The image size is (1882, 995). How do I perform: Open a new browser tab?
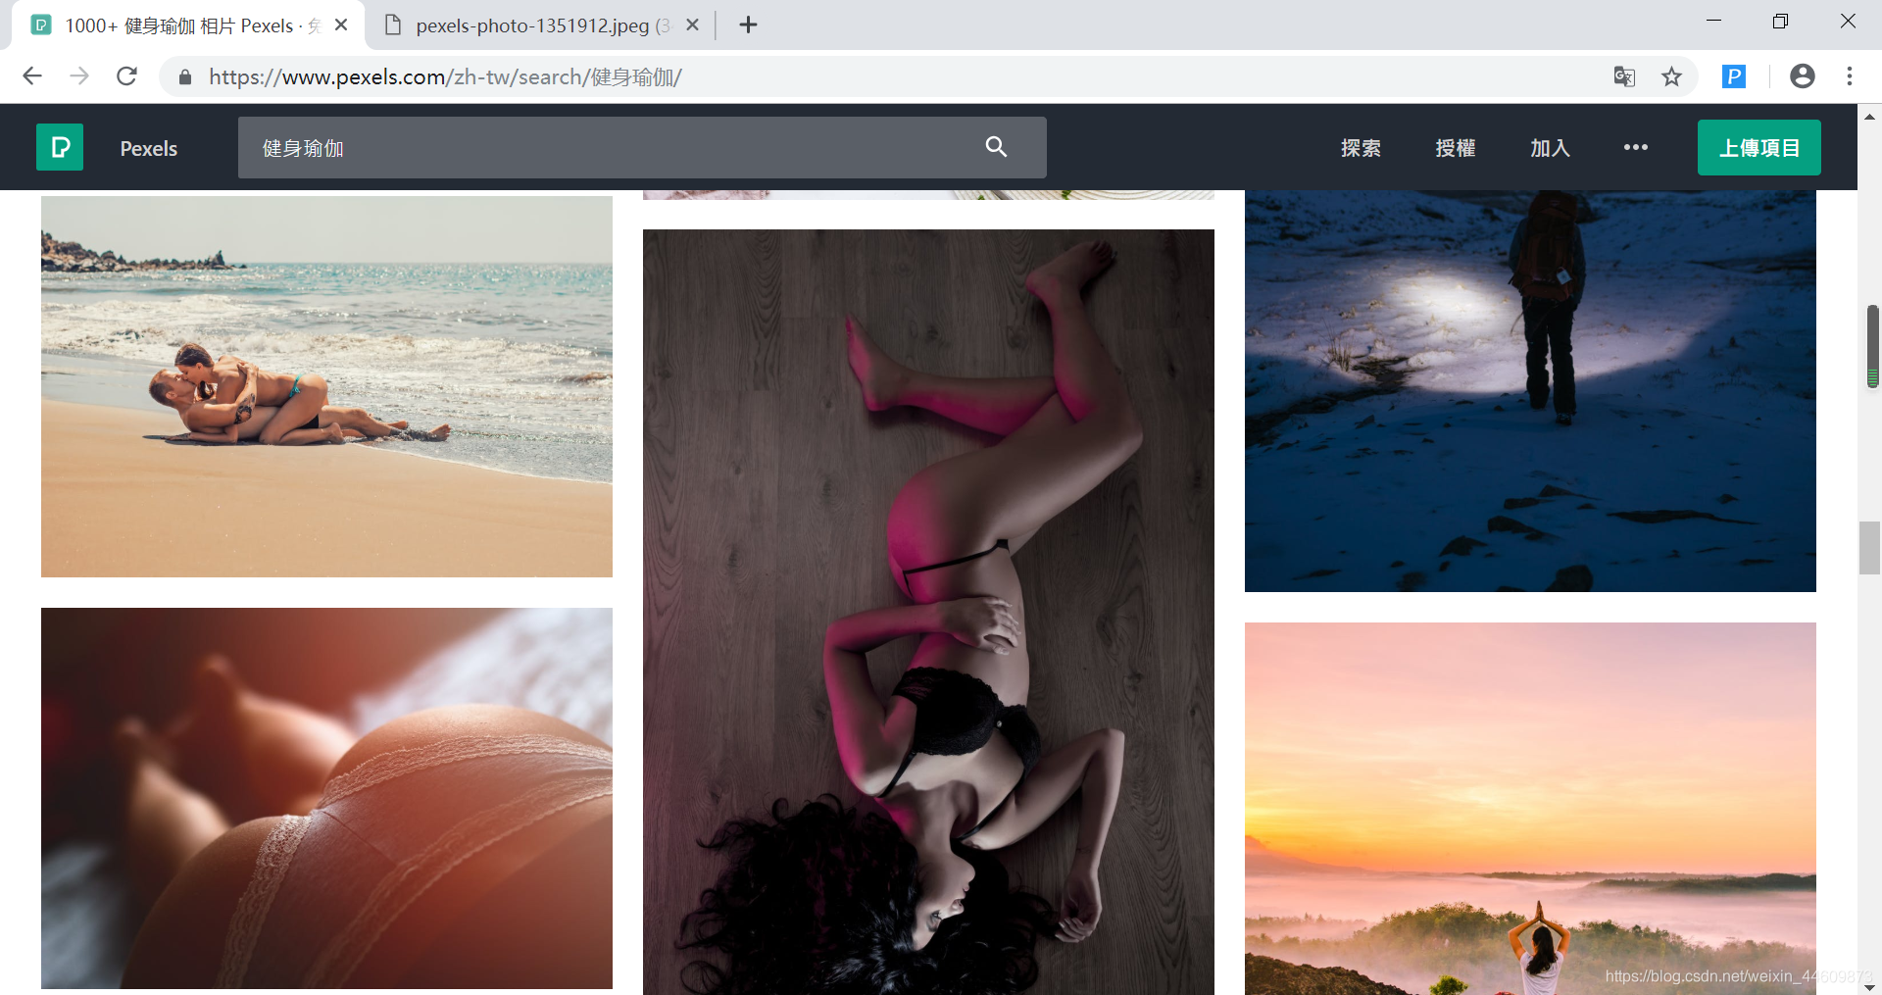pyautogui.click(x=748, y=25)
